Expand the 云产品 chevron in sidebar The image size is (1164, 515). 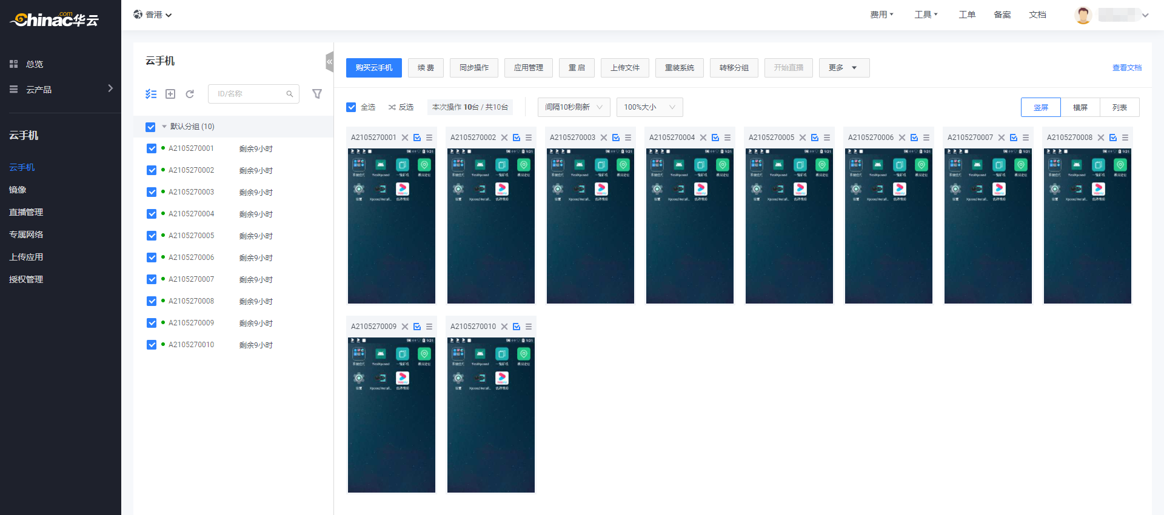click(110, 88)
